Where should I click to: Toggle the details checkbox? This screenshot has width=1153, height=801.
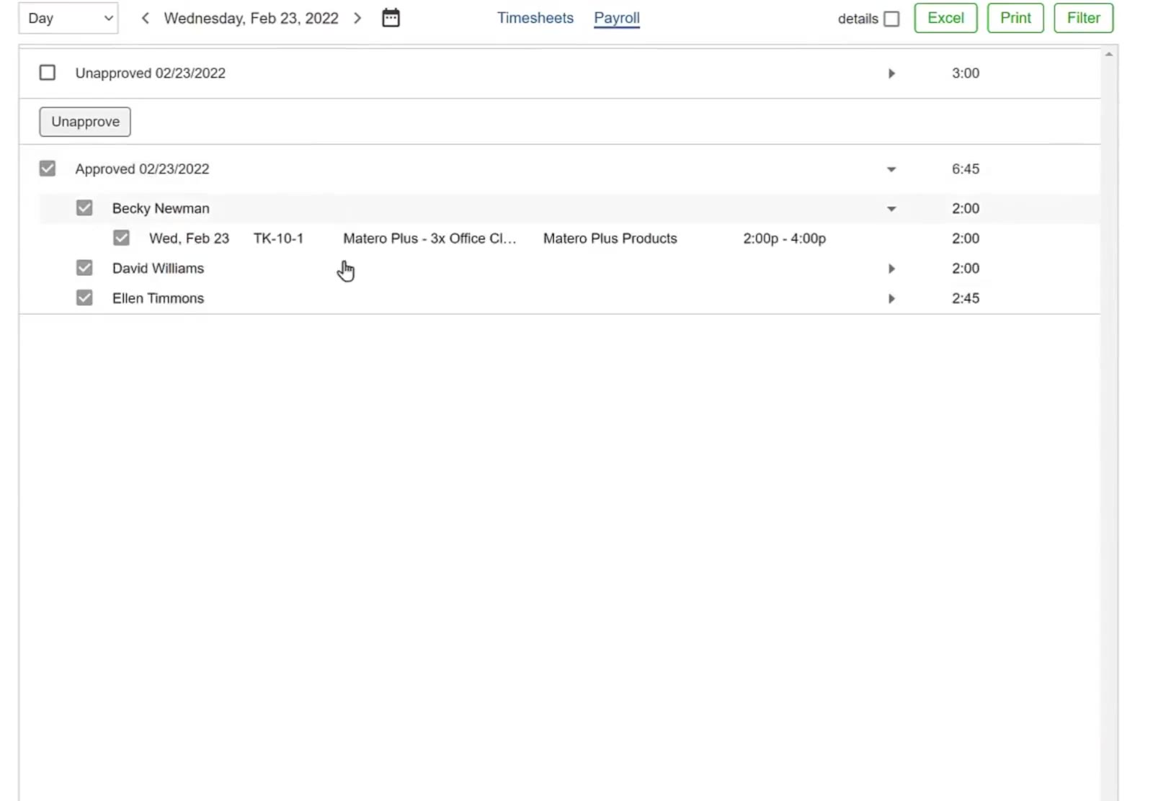(891, 19)
